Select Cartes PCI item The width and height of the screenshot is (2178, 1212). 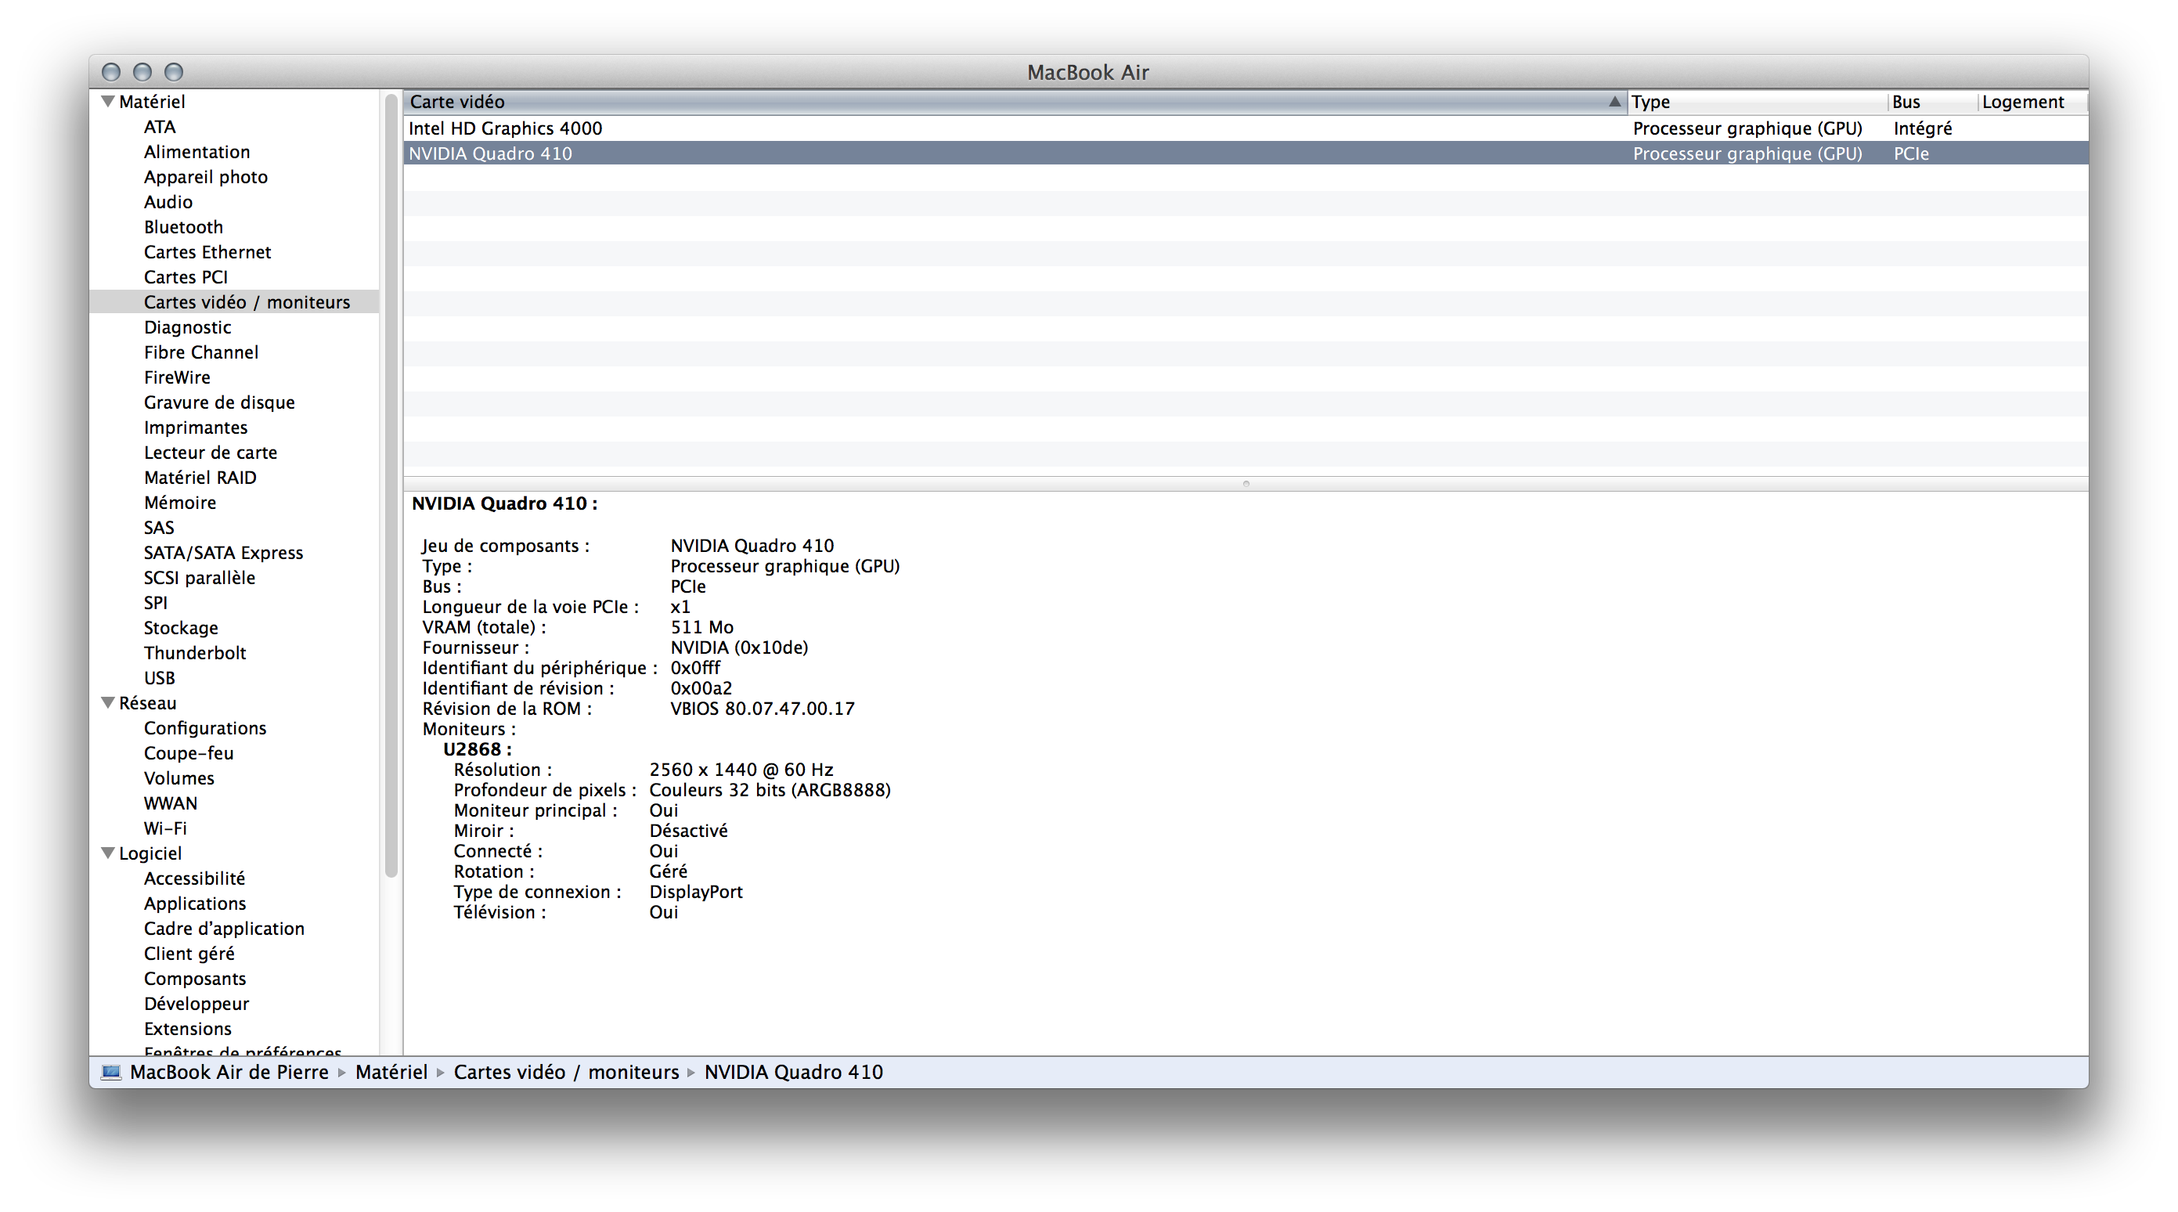186,277
